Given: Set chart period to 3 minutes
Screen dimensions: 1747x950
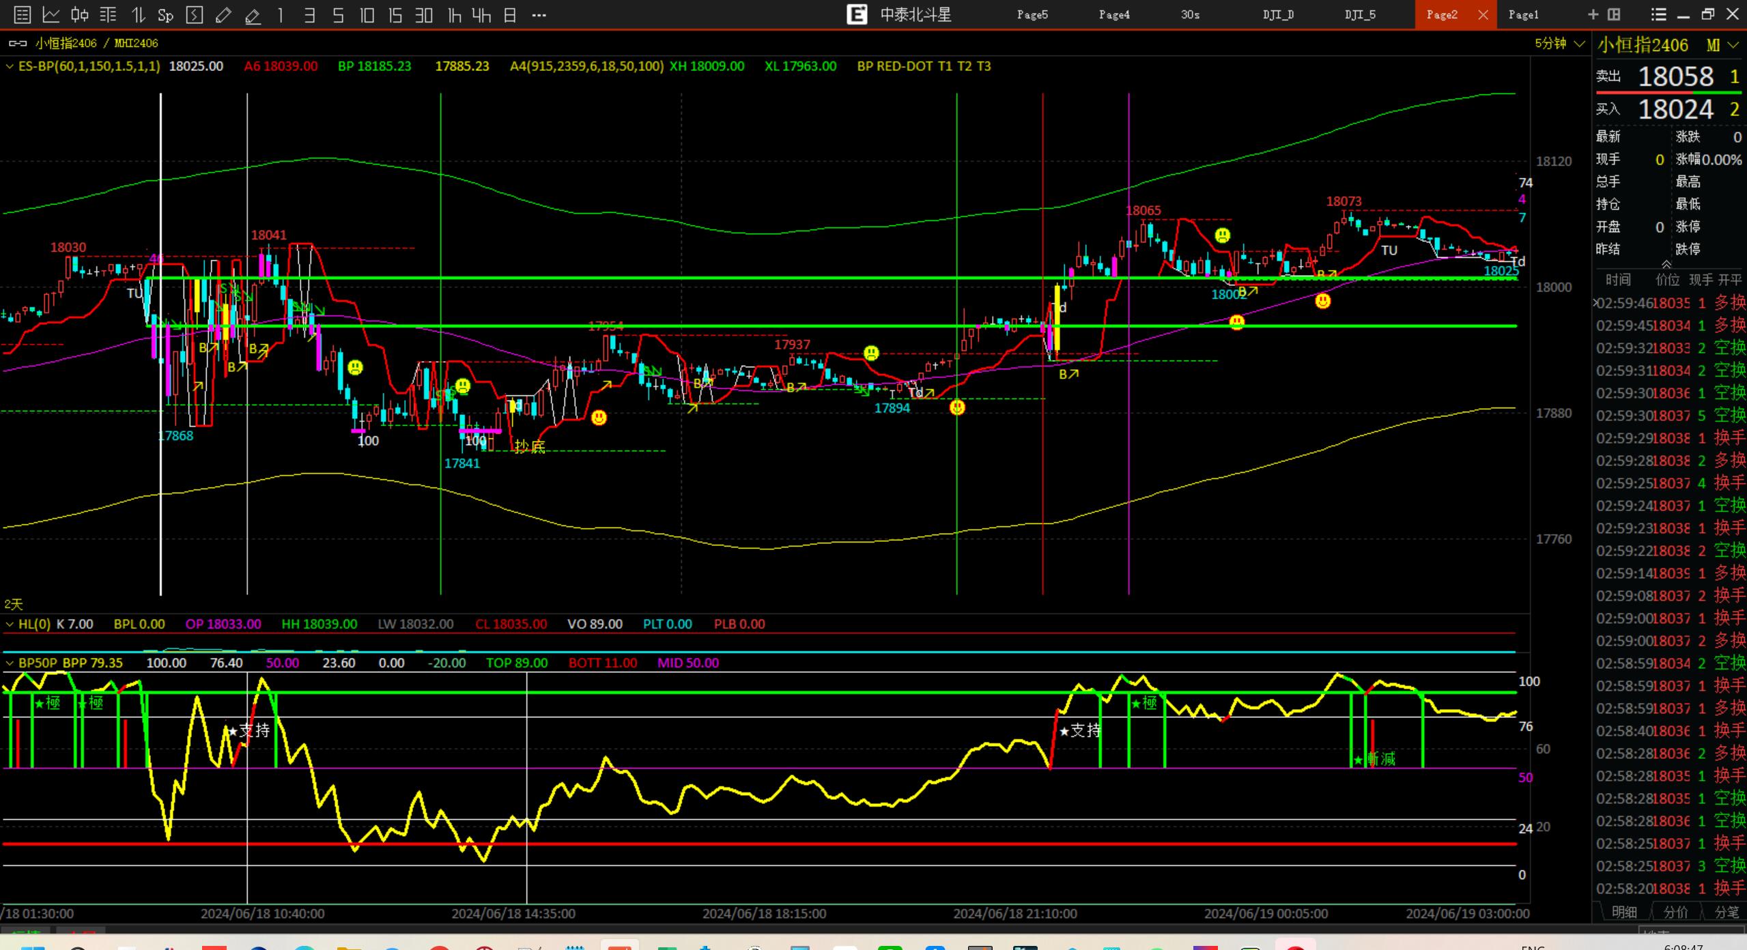Looking at the screenshot, I should point(309,14).
